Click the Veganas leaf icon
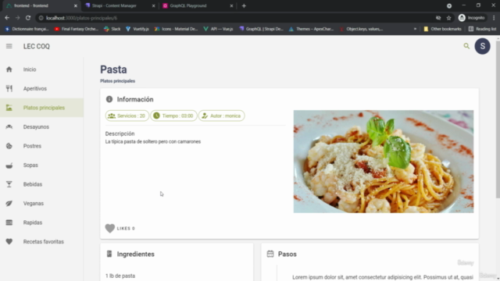The height and width of the screenshot is (281, 500). pyautogui.click(x=9, y=203)
